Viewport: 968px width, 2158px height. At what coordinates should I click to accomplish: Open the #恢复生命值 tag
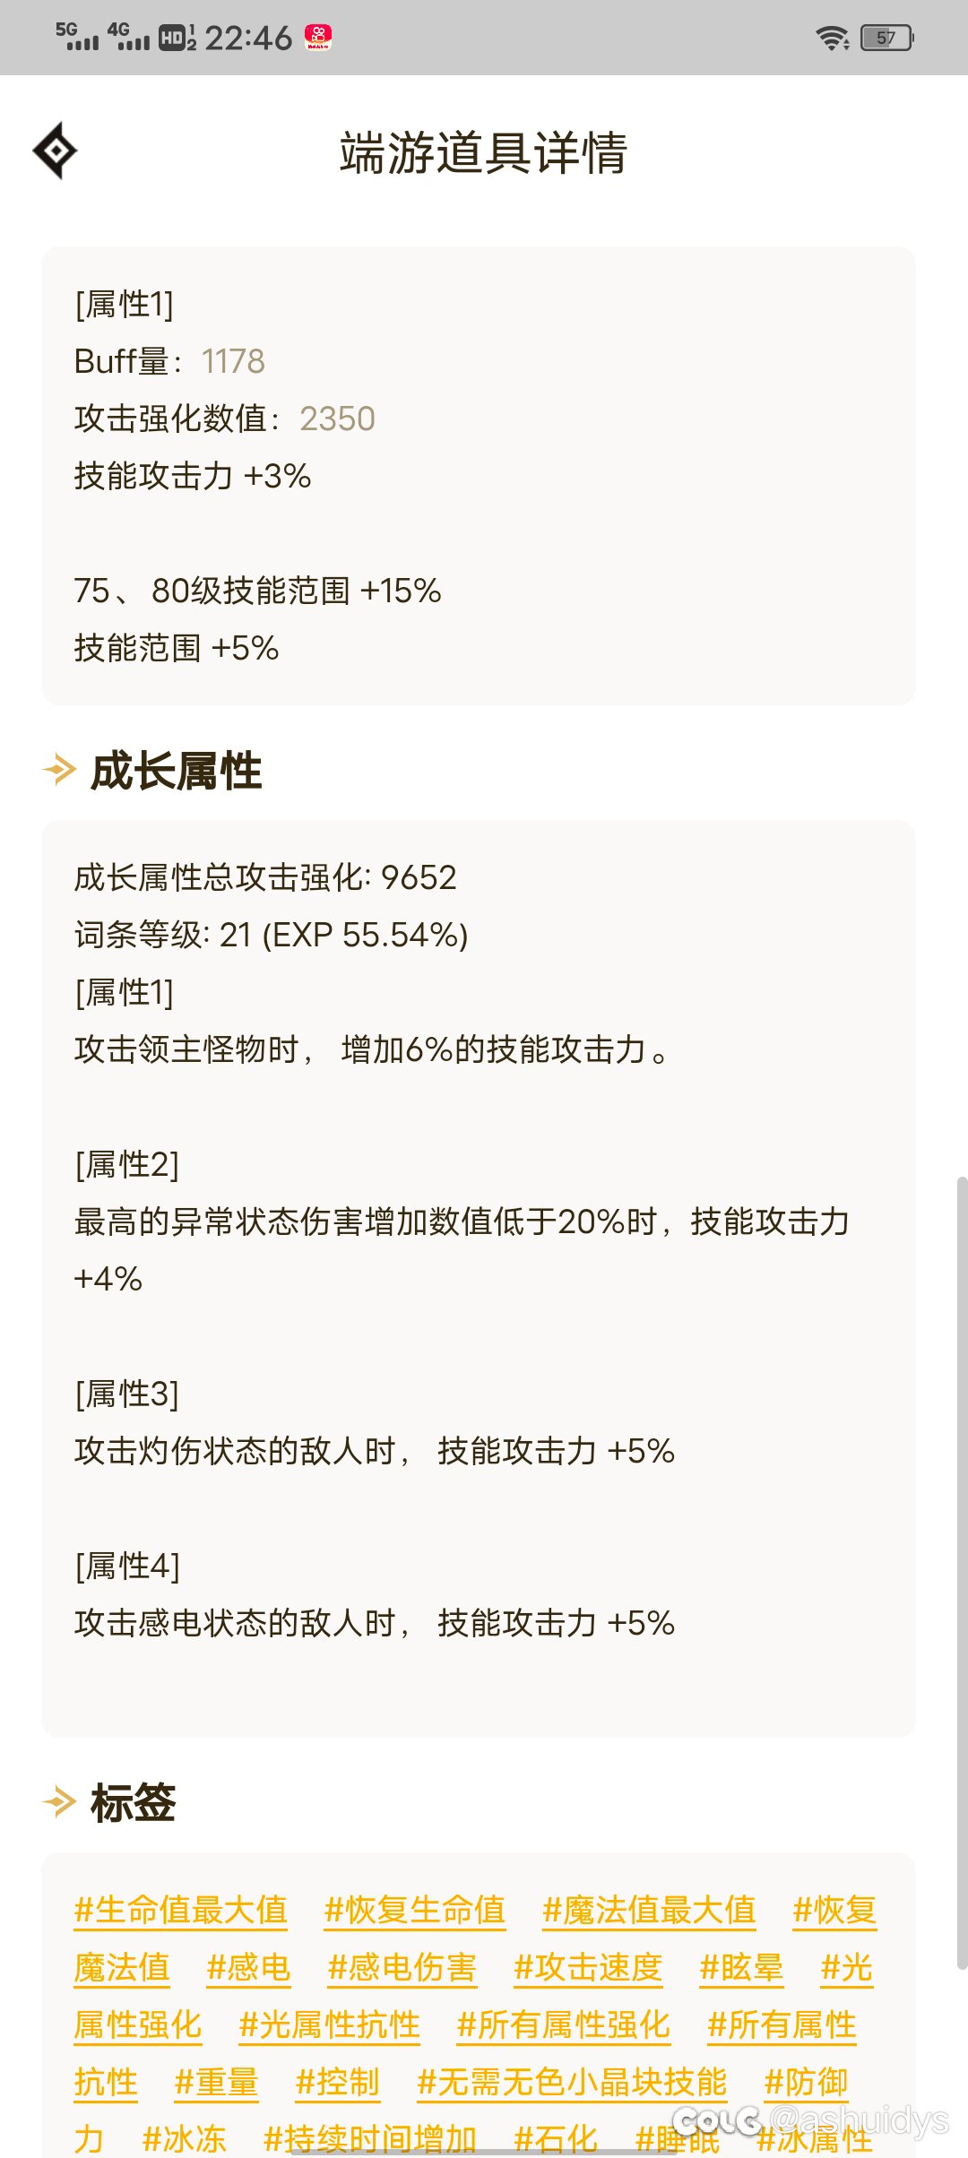415,1910
